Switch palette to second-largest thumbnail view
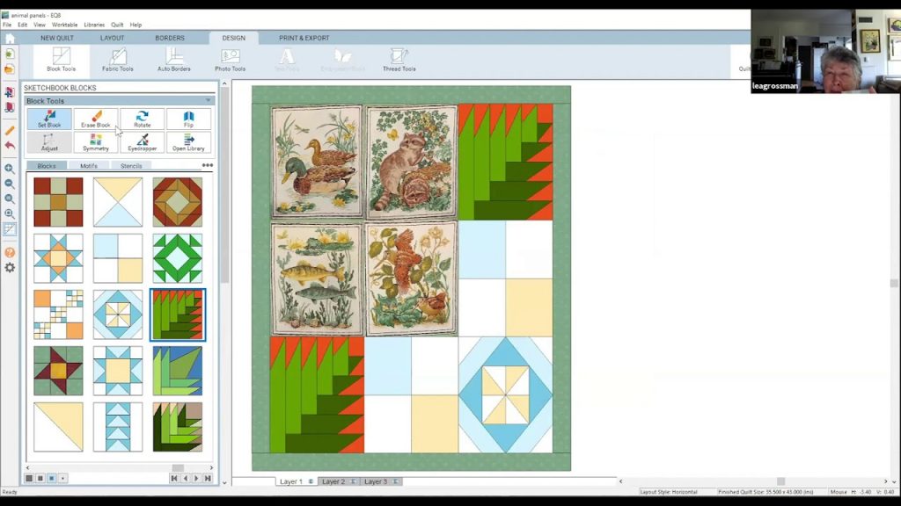This screenshot has width=901, height=506. click(x=40, y=478)
